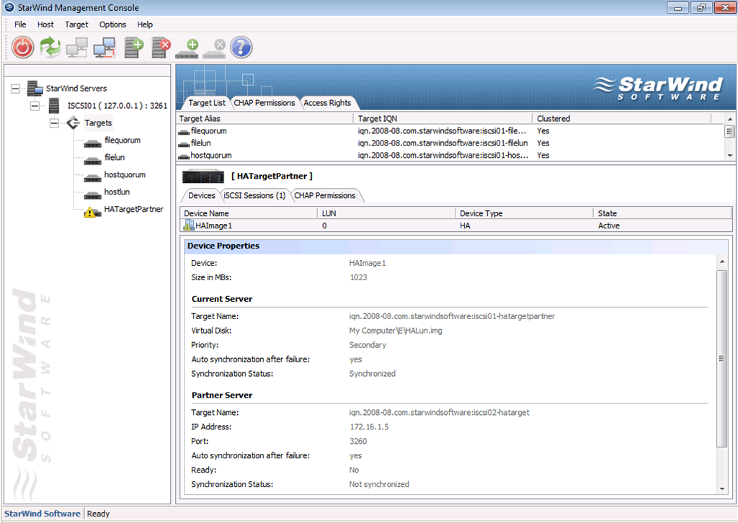This screenshot has height=523, width=738.
Task: Select the ISCSI01 (127.0.0.1) server node
Action: [x=117, y=106]
